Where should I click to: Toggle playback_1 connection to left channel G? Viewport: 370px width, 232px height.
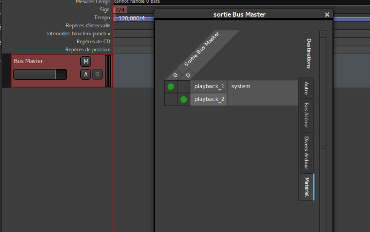tap(171, 87)
